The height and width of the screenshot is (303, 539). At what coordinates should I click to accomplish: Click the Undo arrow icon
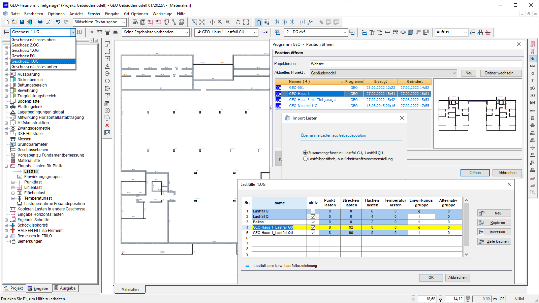pyautogui.click(x=58, y=22)
